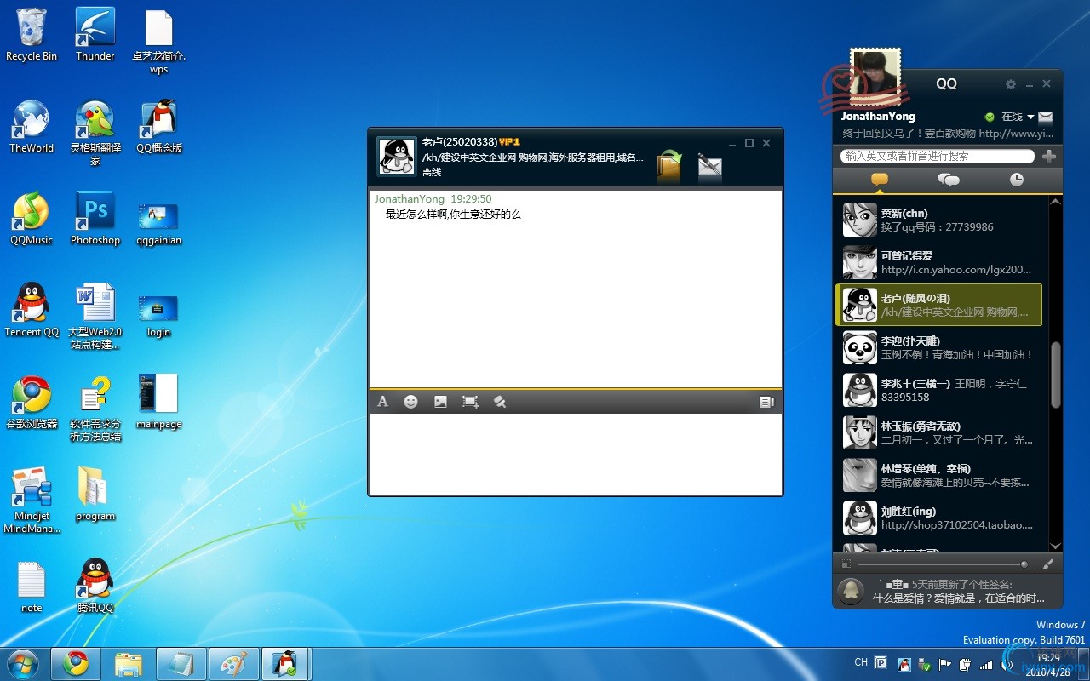Viewport: 1090px width, 681px height.
Task: Select contact 林增琴(单纯、幸福)
Action: 938,475
